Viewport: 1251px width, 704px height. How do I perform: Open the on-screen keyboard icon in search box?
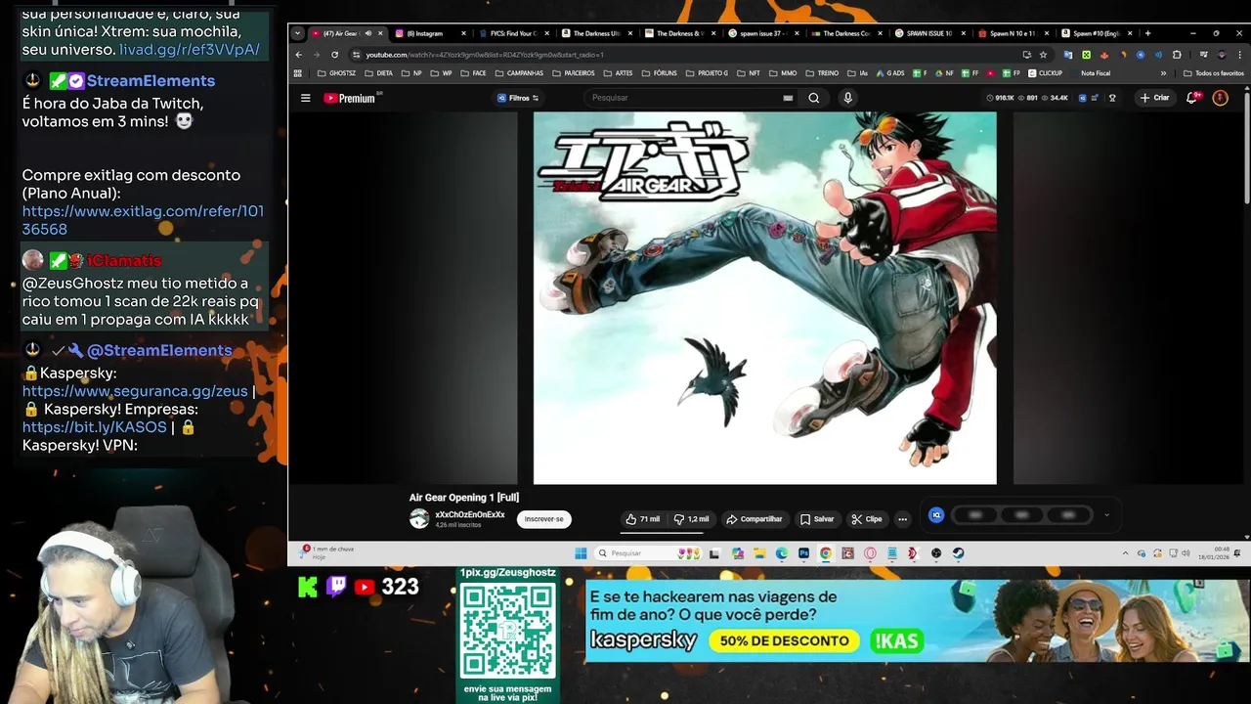point(788,98)
